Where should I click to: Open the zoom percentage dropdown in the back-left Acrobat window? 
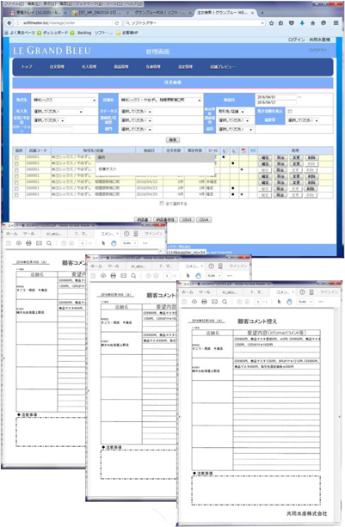129,243
